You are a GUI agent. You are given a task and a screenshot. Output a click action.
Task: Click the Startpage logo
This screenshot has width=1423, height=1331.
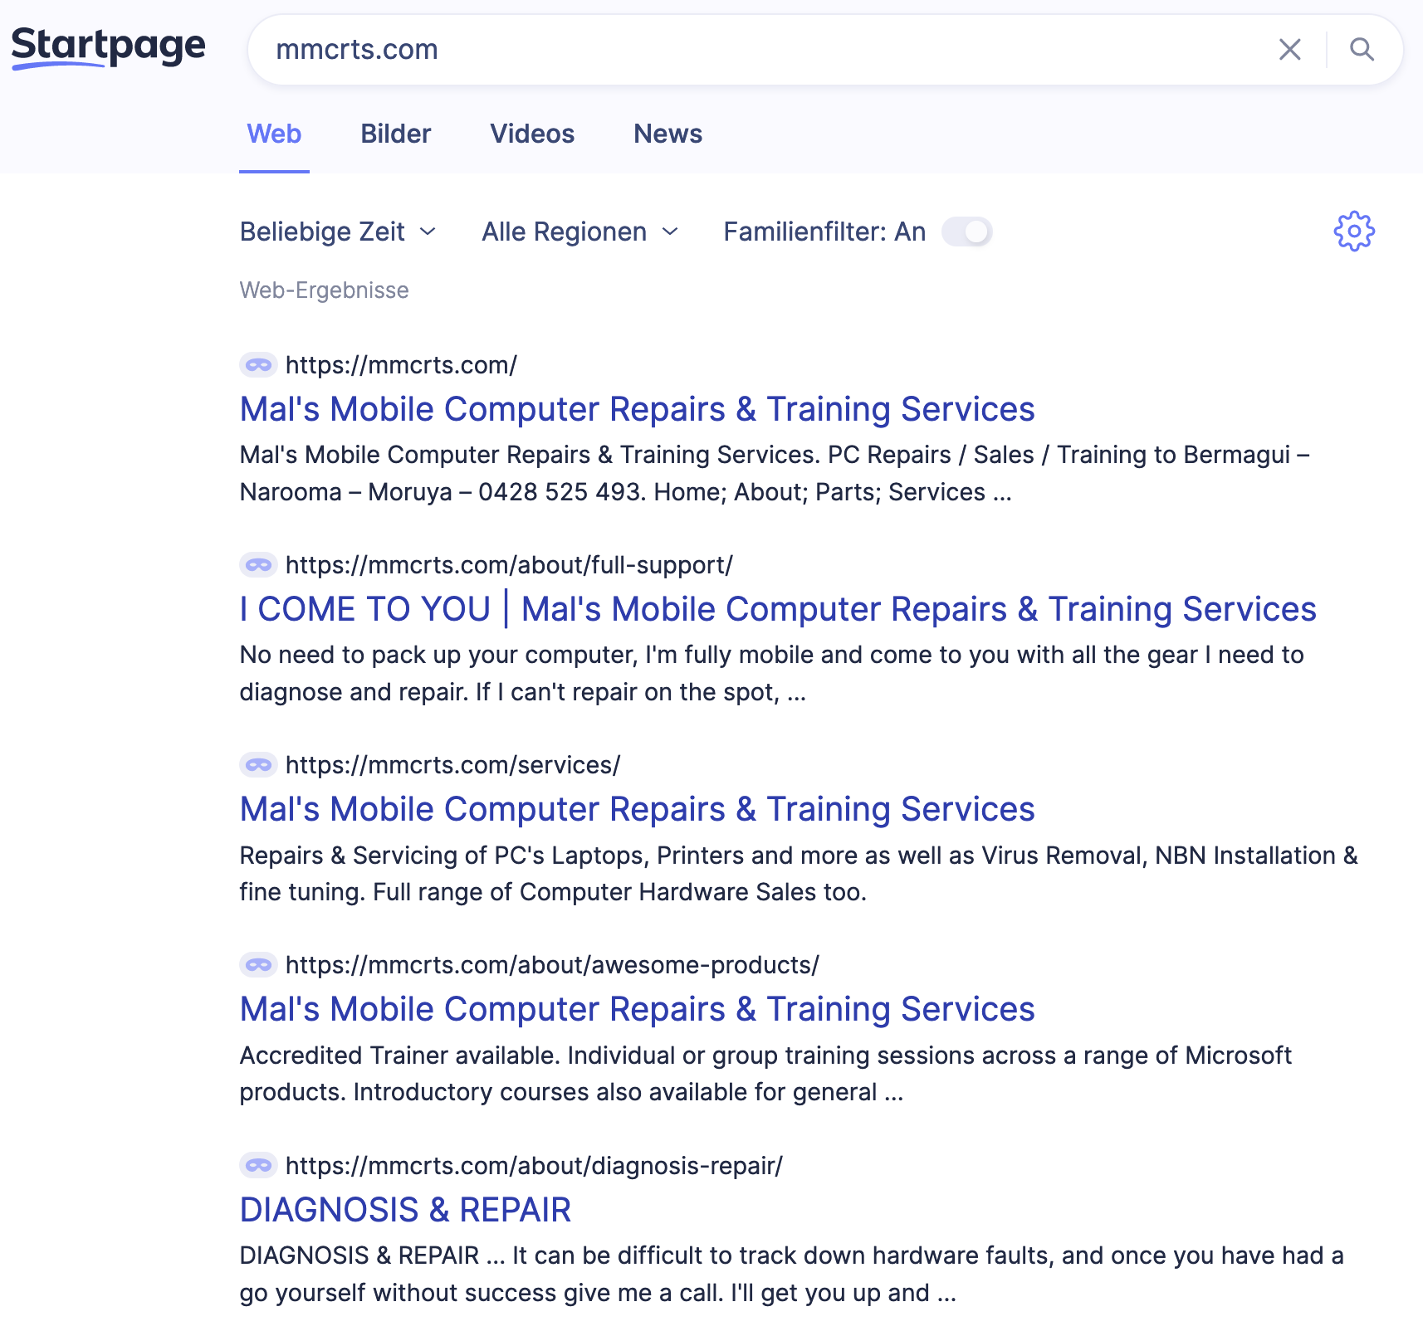pos(108,47)
